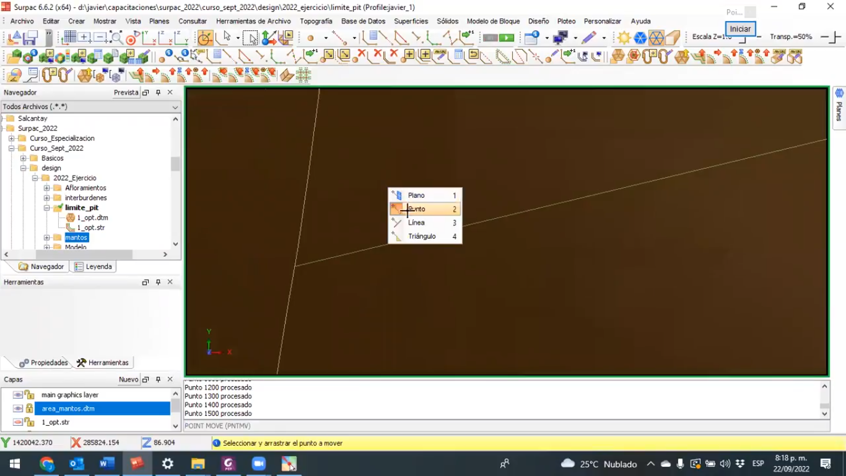
Task: Click the pencil edit icon in top toolbar
Action: point(589,38)
